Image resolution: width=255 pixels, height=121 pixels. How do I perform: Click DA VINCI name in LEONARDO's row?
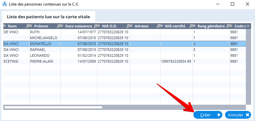tap(11, 55)
